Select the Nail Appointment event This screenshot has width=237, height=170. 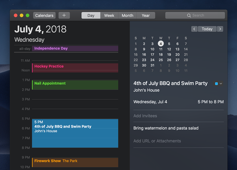(x=75, y=85)
